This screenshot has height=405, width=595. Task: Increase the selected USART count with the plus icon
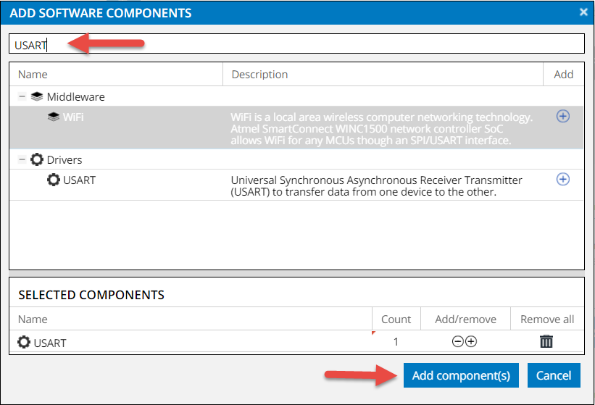471,341
